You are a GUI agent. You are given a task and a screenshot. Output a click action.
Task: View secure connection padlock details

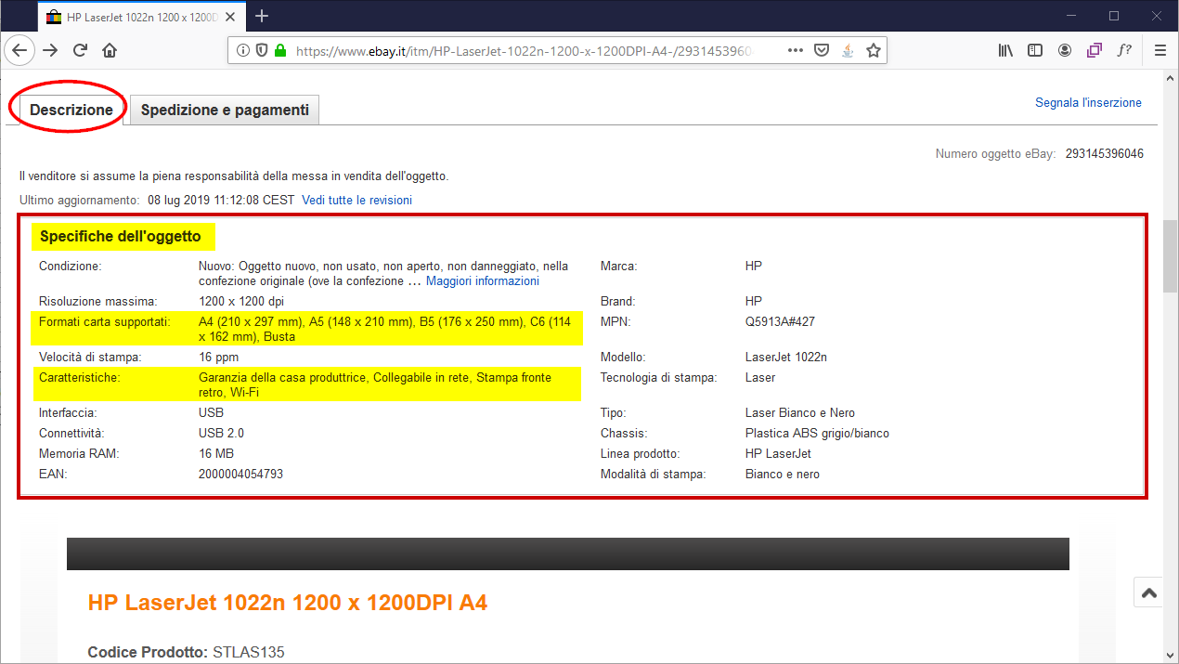coord(279,51)
